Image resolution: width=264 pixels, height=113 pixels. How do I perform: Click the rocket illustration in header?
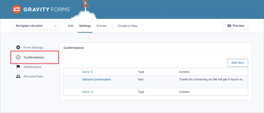(x=85, y=6)
